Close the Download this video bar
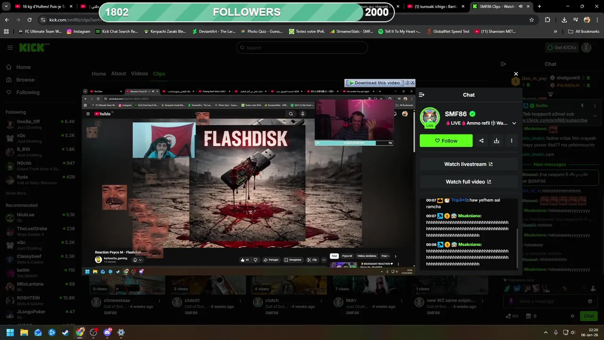The height and width of the screenshot is (340, 604). (412, 83)
